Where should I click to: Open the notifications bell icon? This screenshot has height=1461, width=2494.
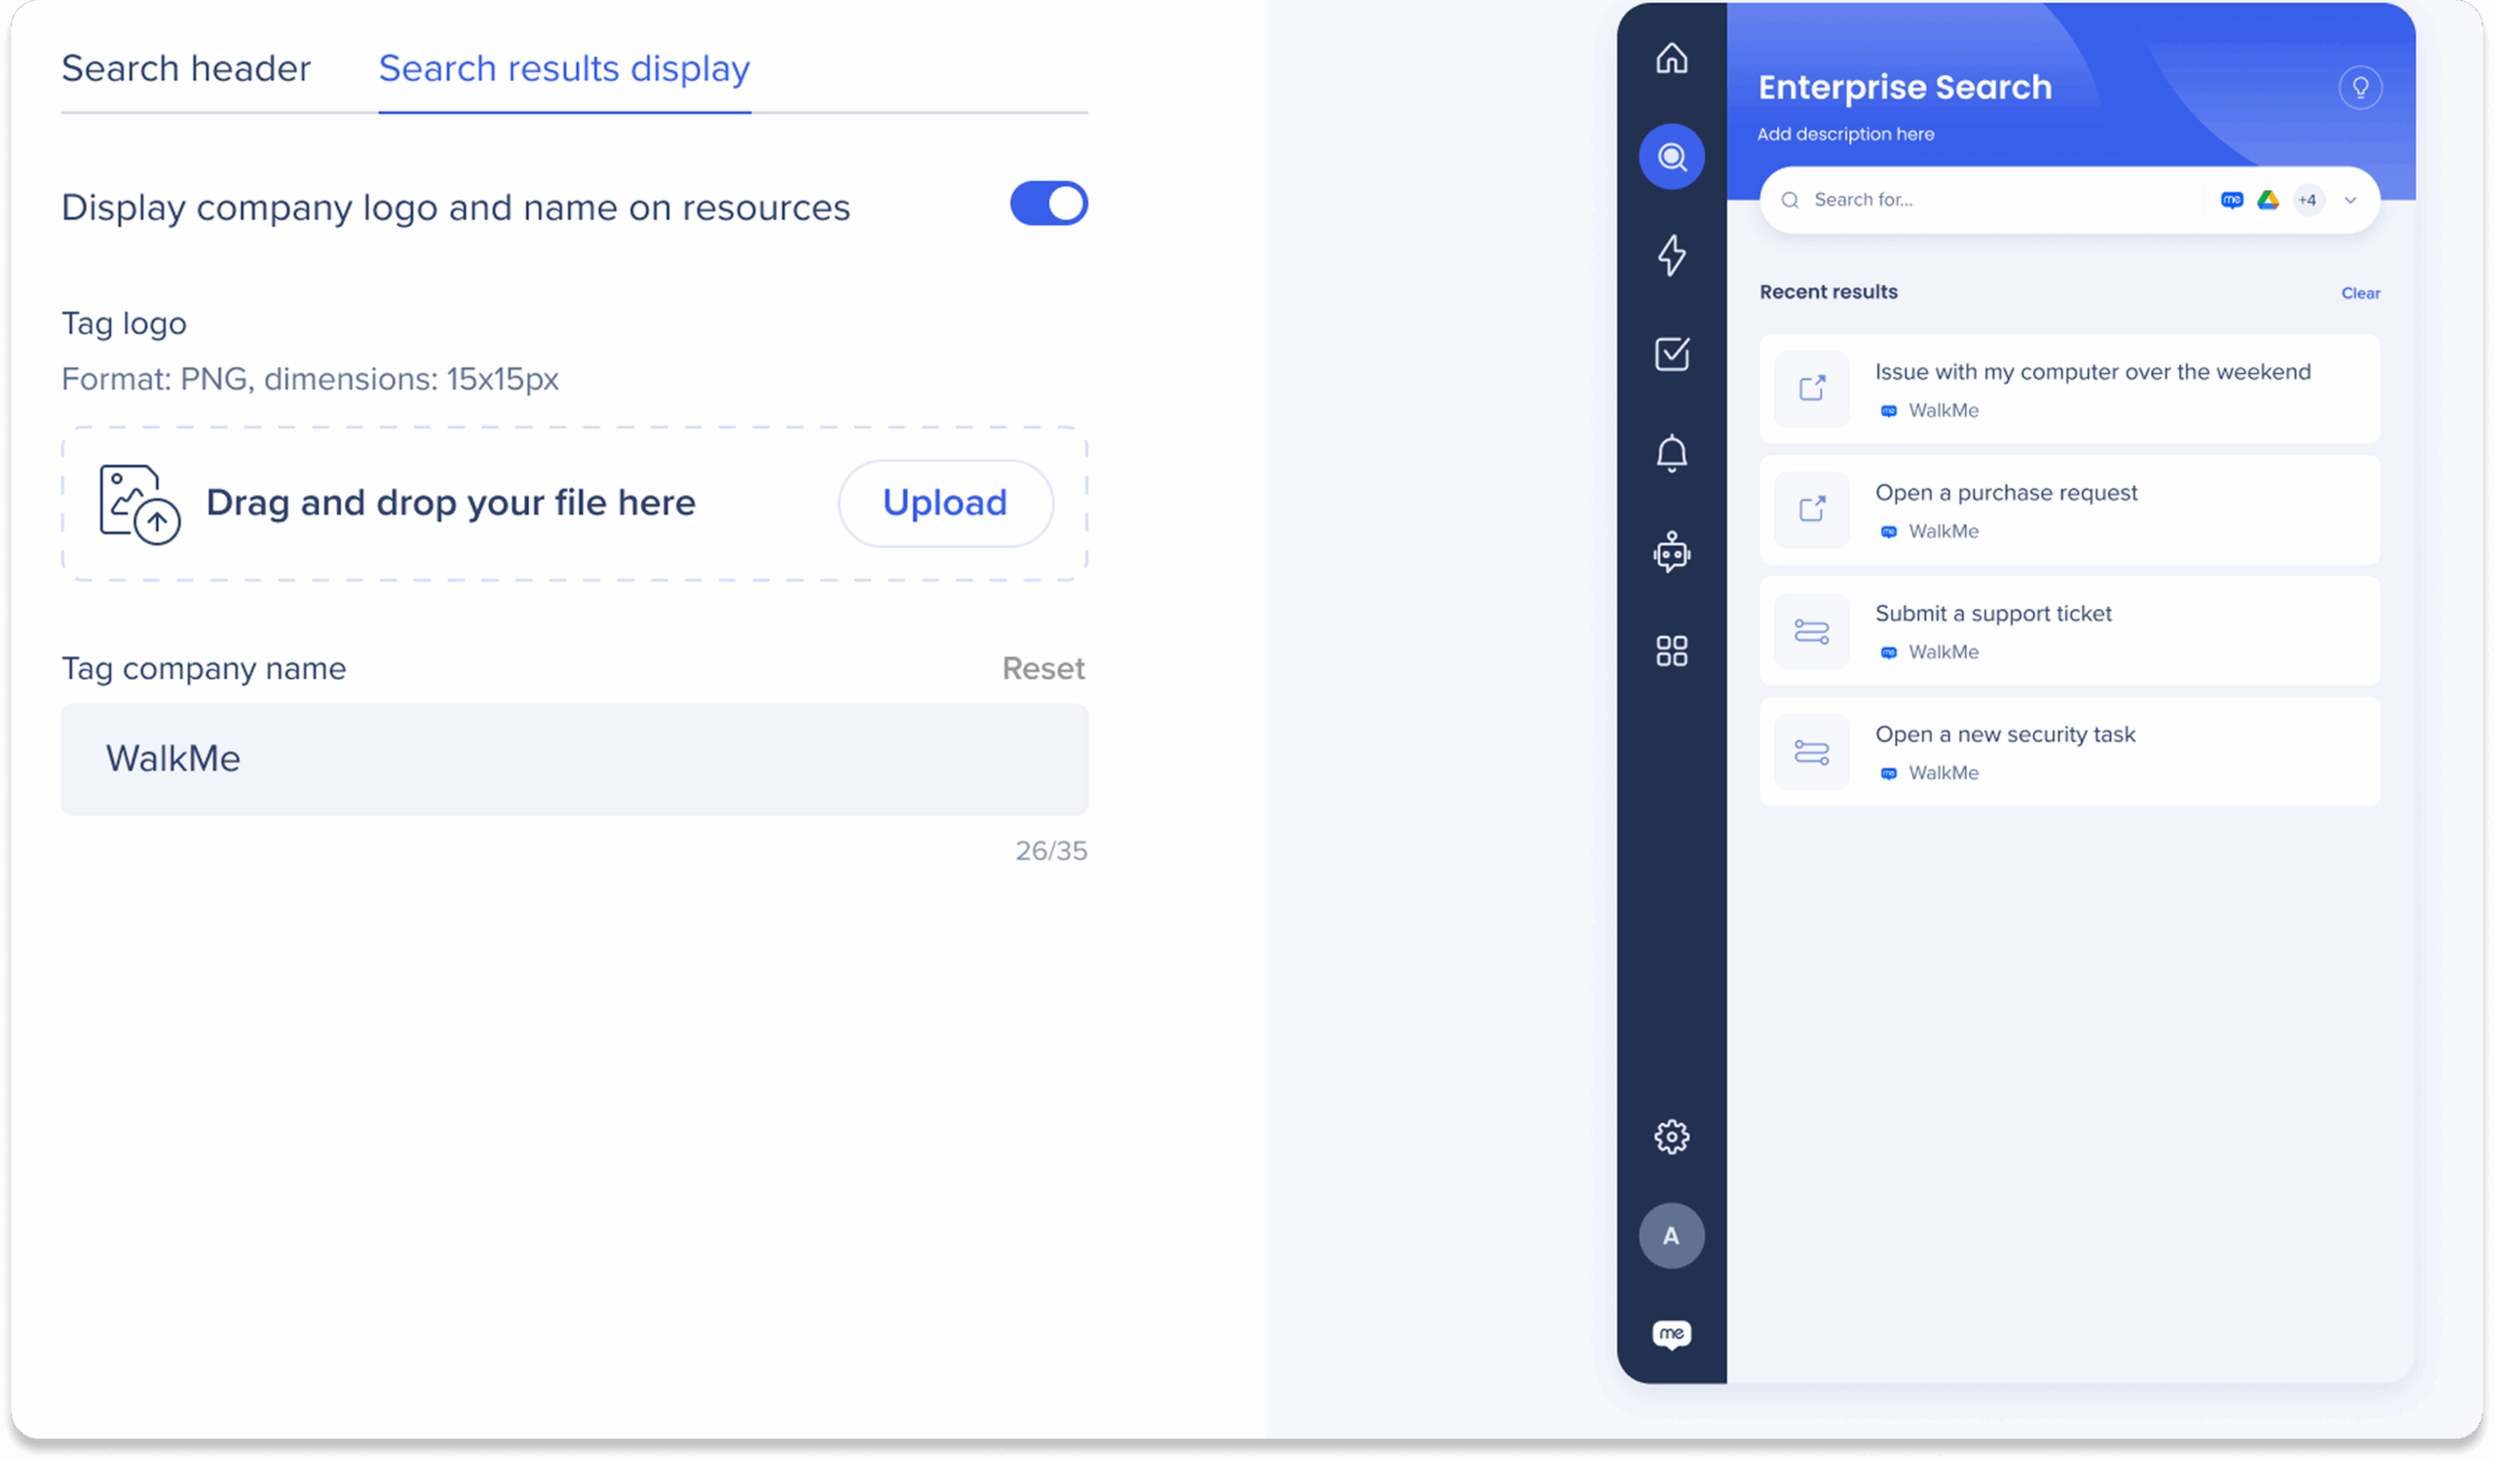click(1672, 453)
